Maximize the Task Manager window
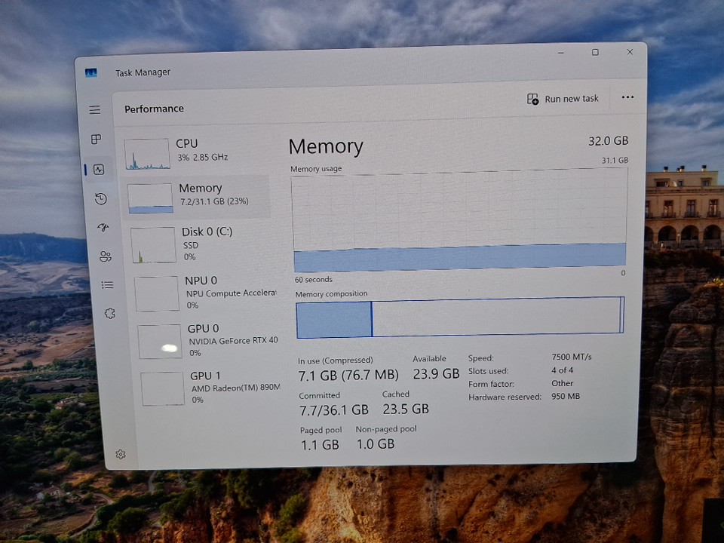Viewport: 724px width, 543px height. (595, 52)
